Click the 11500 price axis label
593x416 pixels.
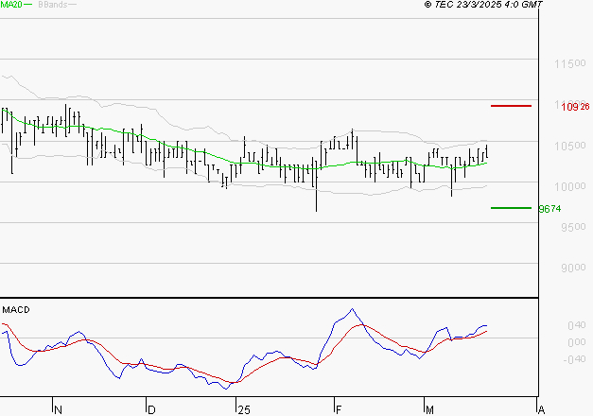[x=570, y=63]
